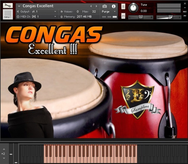
Task: Click the 'new' instrument icon thumbnail
Action: click(x=8, y=14)
